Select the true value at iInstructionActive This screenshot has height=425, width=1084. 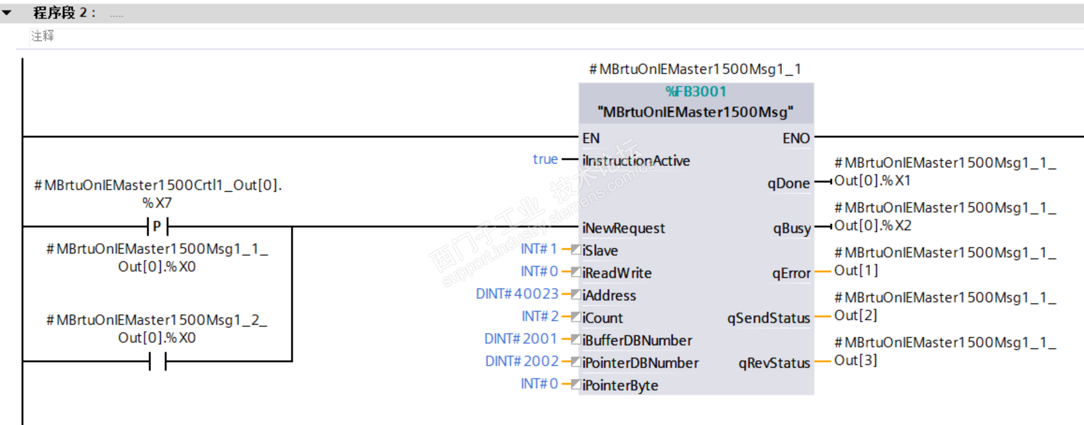point(545,160)
